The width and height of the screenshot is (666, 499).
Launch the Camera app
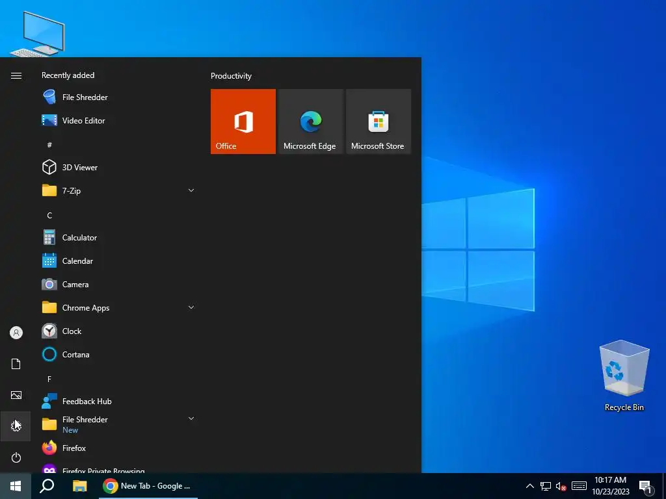(119, 285)
